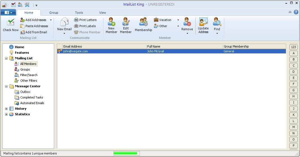300x157 pixels.
Task: Click the Outbox folder icon
Action: [x=17, y=92]
